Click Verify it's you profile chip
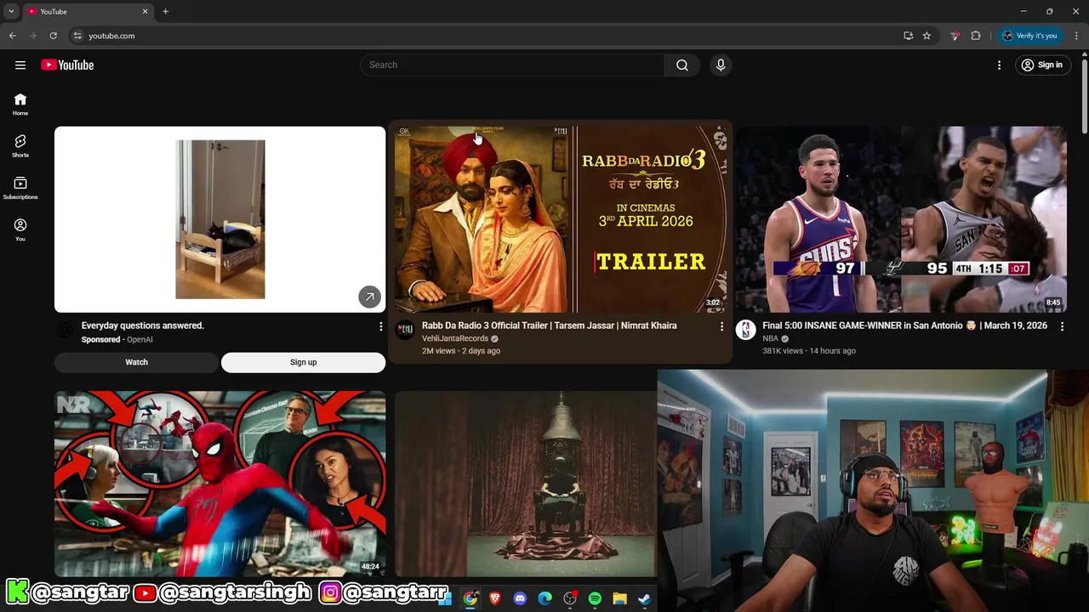Screen dimensions: 1089x612 coord(1029,36)
